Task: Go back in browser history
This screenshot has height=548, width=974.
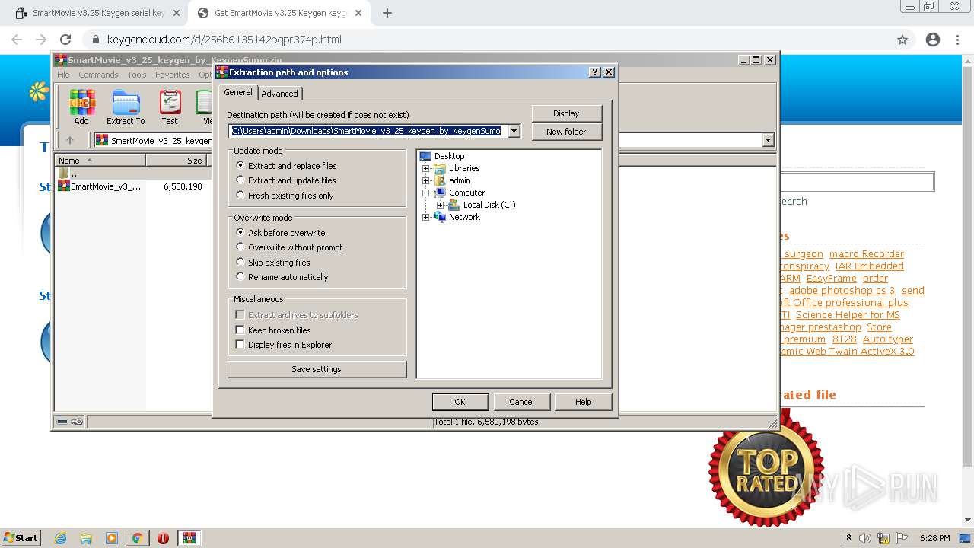Action: tap(17, 40)
